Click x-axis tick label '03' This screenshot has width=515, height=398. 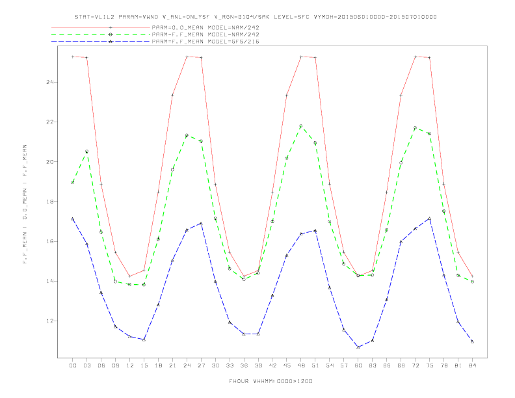pos(86,365)
